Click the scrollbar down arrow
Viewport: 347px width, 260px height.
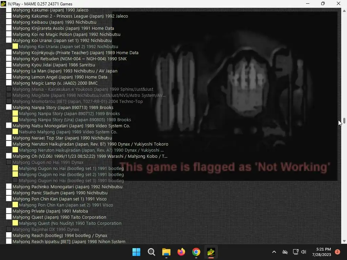tap(344, 241)
